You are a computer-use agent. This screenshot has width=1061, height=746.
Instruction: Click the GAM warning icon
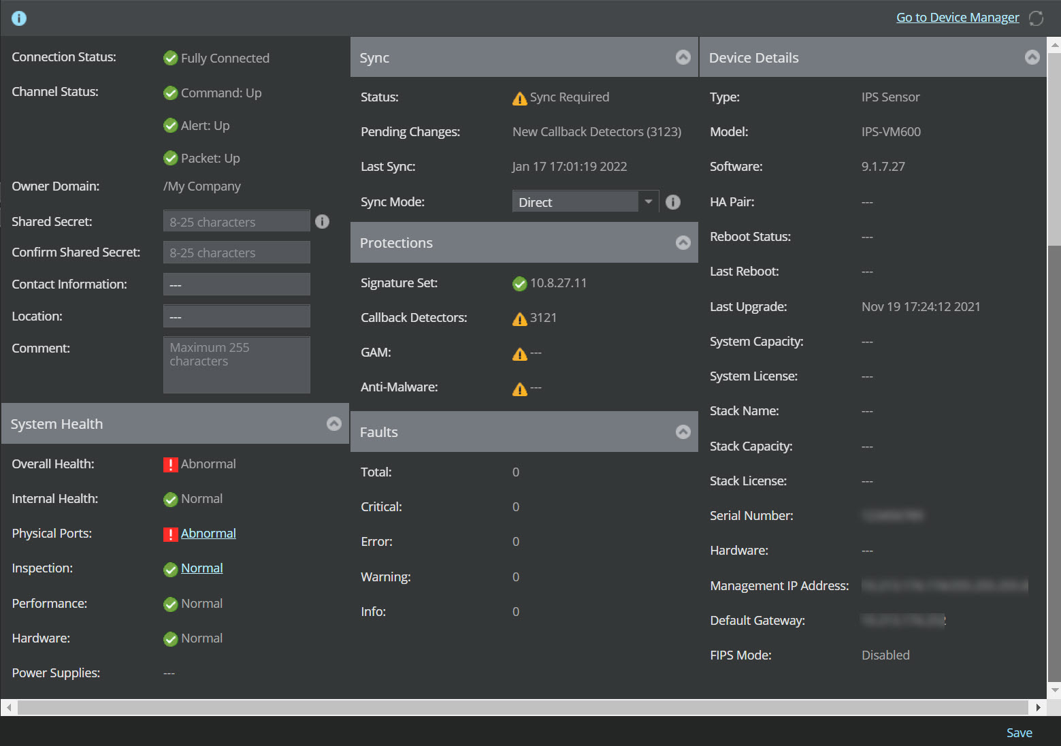(x=520, y=354)
